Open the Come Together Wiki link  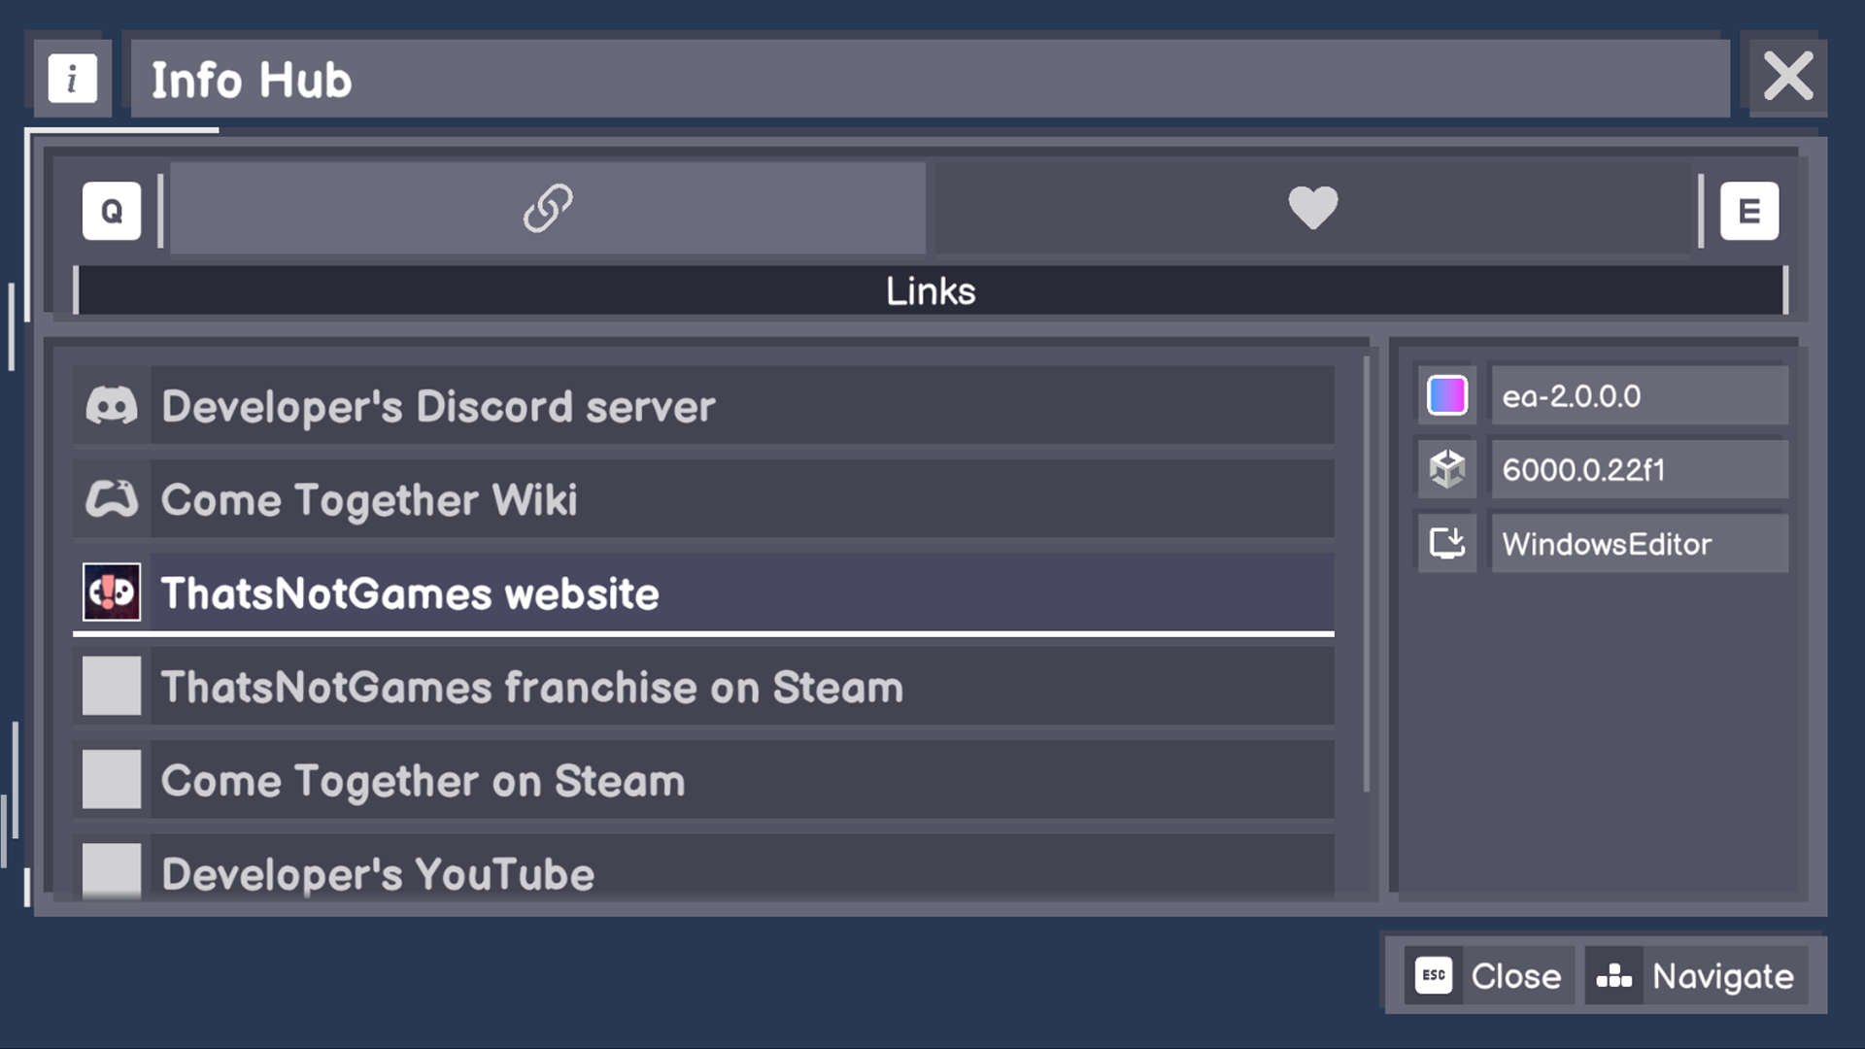click(x=702, y=500)
